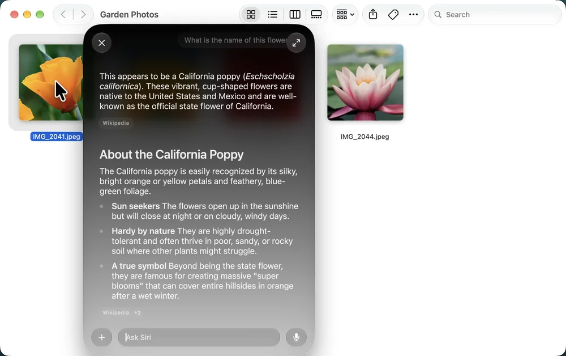566x356 pixels.
Task: Open the lower Wikipedia +2 sources chip
Action: point(121,312)
